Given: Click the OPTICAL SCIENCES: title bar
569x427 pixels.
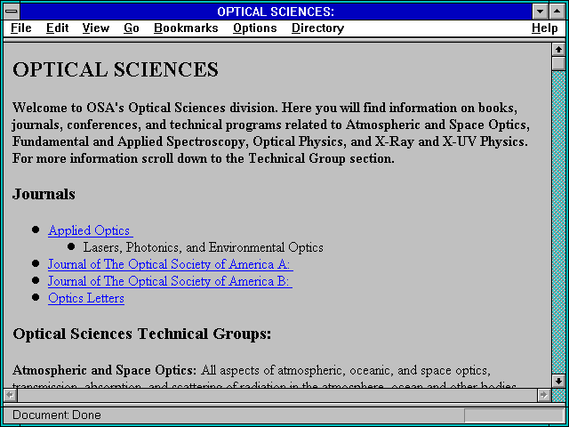Looking at the screenshot, I should (276, 12).
